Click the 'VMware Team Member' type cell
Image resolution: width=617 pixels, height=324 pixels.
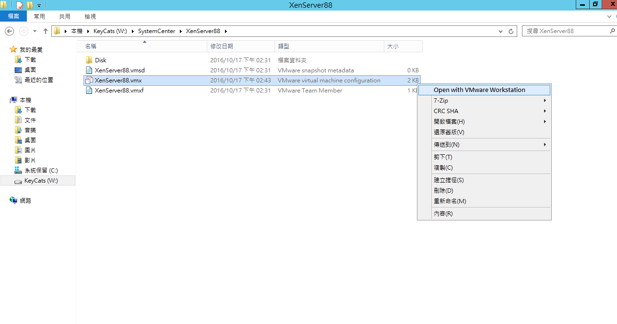click(310, 91)
